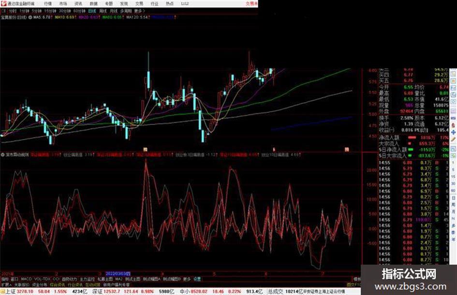Select the VOL-TDX indicator tab
This screenshot has width=457, height=295.
[43, 279]
